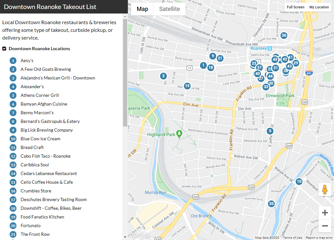Click sidebar scrollbar up arrow
This screenshot has height=240, width=334.
click(125, 16)
